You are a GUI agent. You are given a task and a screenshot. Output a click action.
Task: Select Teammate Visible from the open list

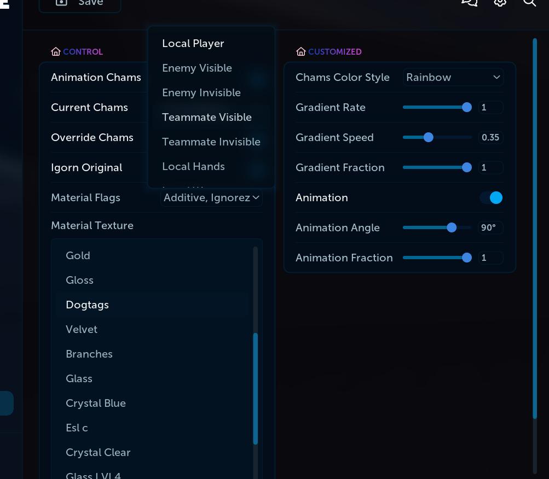[x=207, y=117]
